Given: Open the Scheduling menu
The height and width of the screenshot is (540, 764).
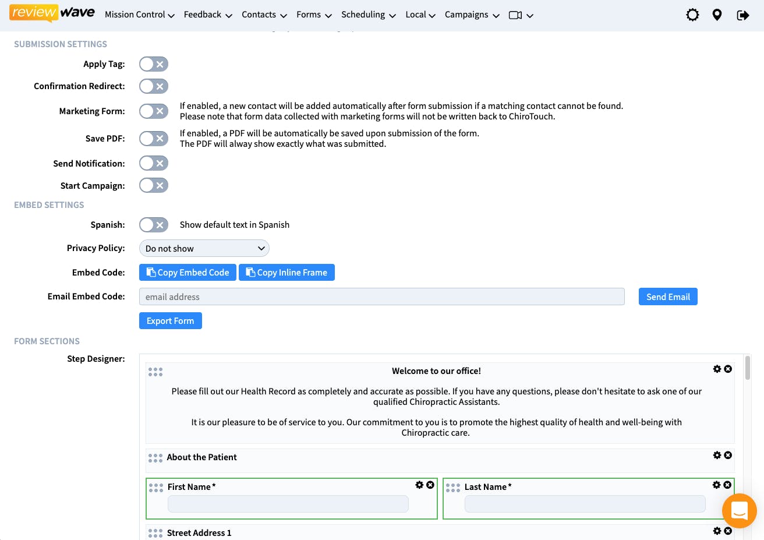Looking at the screenshot, I should (368, 15).
